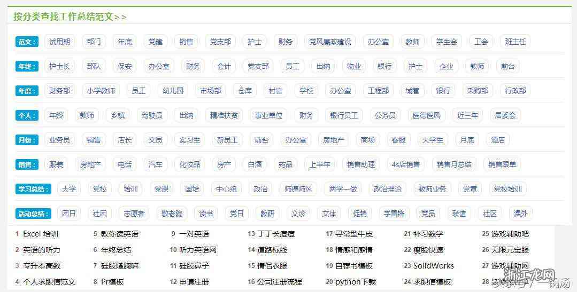577x292 pixels.
Task: Select the 店长 tag
Action: click(x=125, y=140)
